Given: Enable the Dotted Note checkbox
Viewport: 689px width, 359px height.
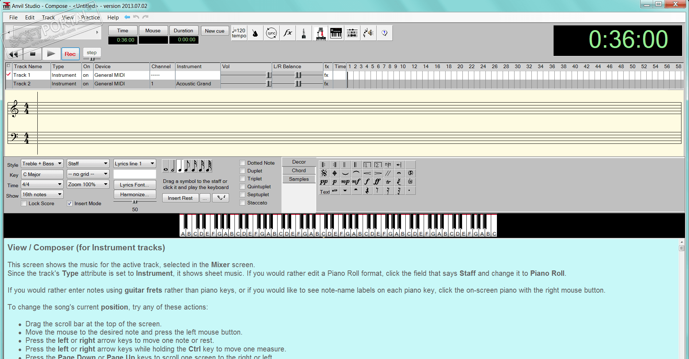Looking at the screenshot, I should tap(242, 163).
